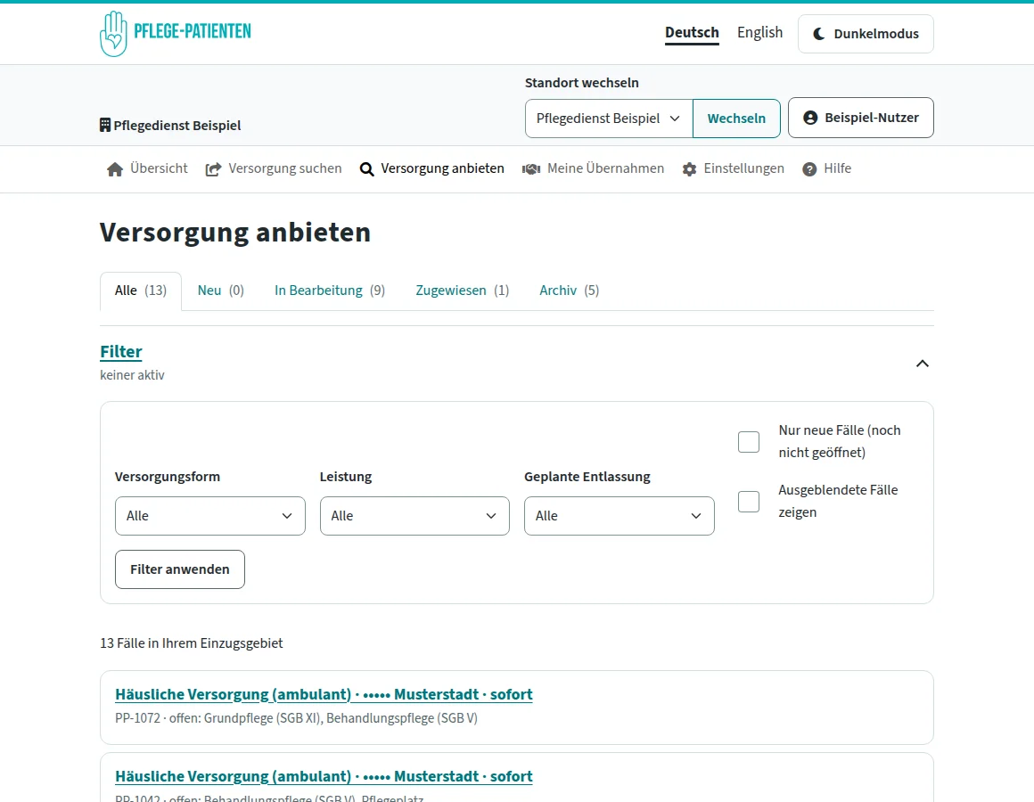Switch language to English

click(759, 32)
